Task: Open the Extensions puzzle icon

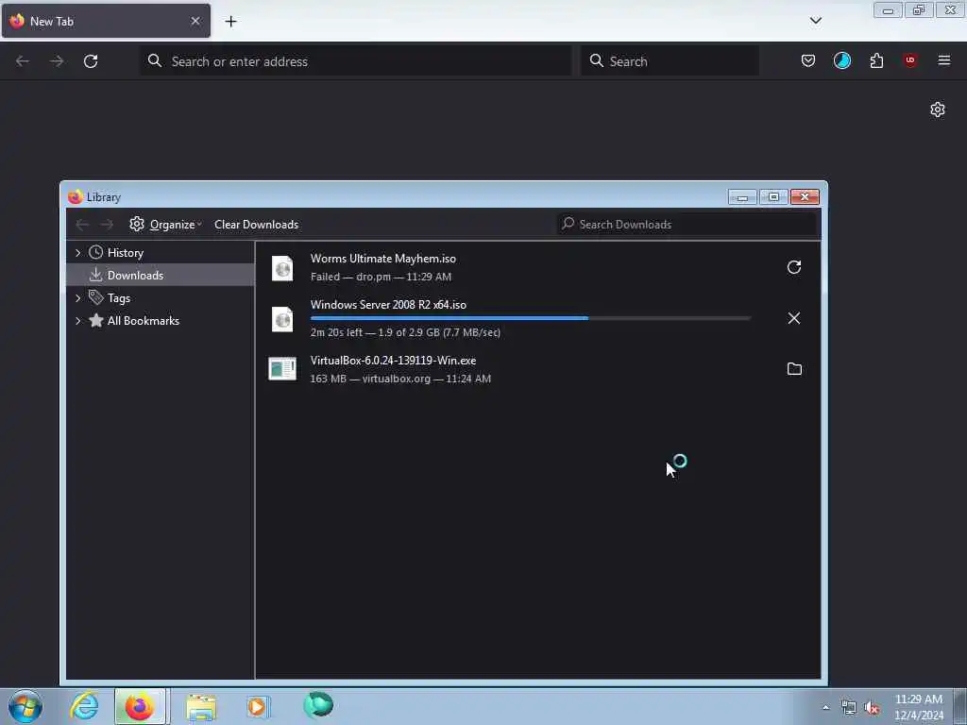Action: click(x=876, y=60)
